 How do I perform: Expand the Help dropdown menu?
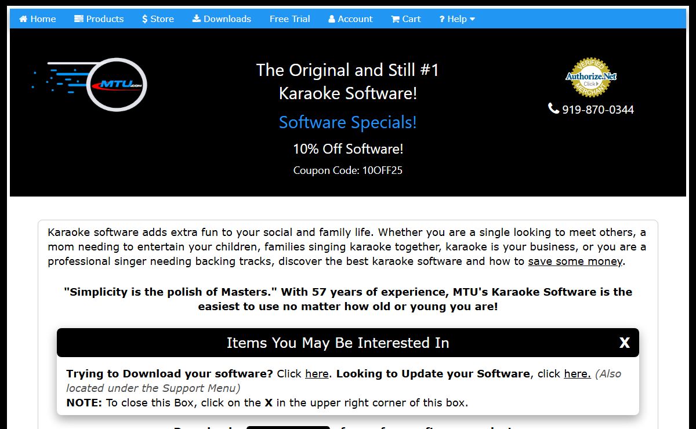[x=457, y=19]
